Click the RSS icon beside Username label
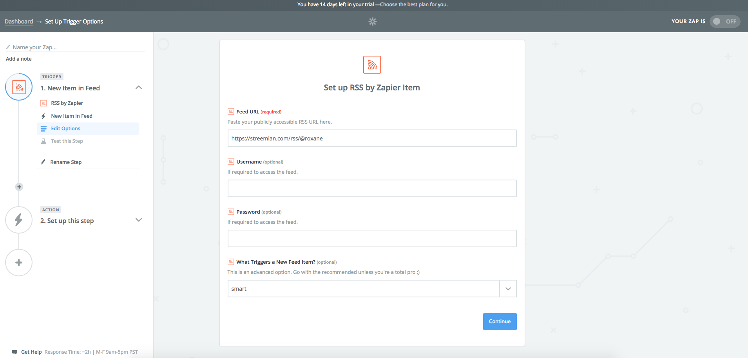 coord(231,162)
